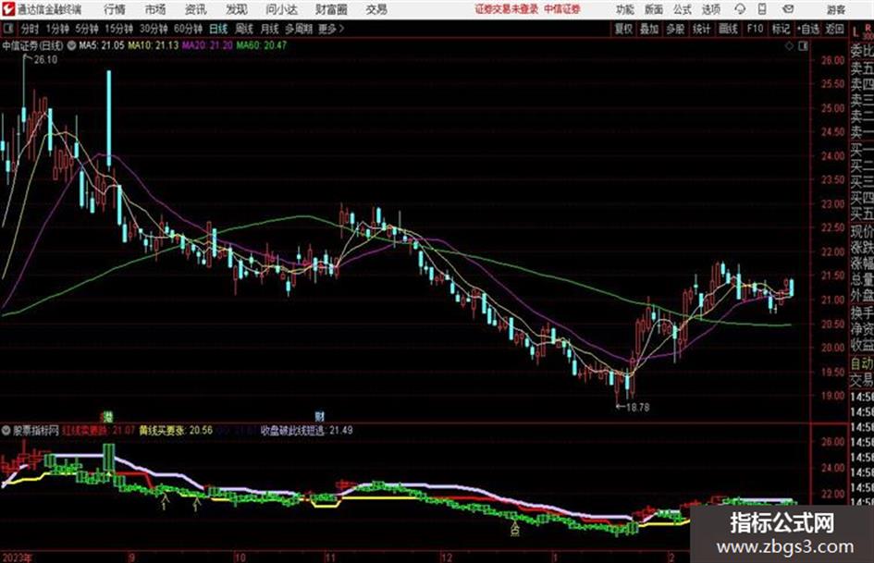Expand sub-chart indicator dropdown beside 股票指标网
Viewport: 874px width, 563px height.
coord(6,430)
